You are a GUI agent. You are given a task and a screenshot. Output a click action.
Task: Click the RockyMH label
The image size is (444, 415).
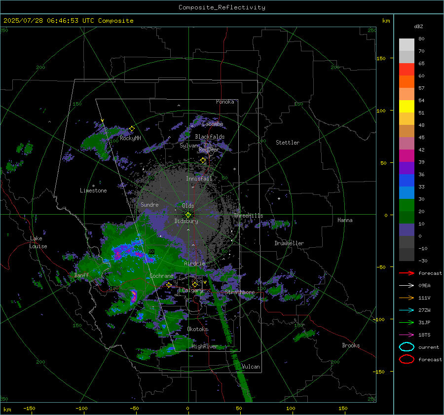[x=130, y=138]
